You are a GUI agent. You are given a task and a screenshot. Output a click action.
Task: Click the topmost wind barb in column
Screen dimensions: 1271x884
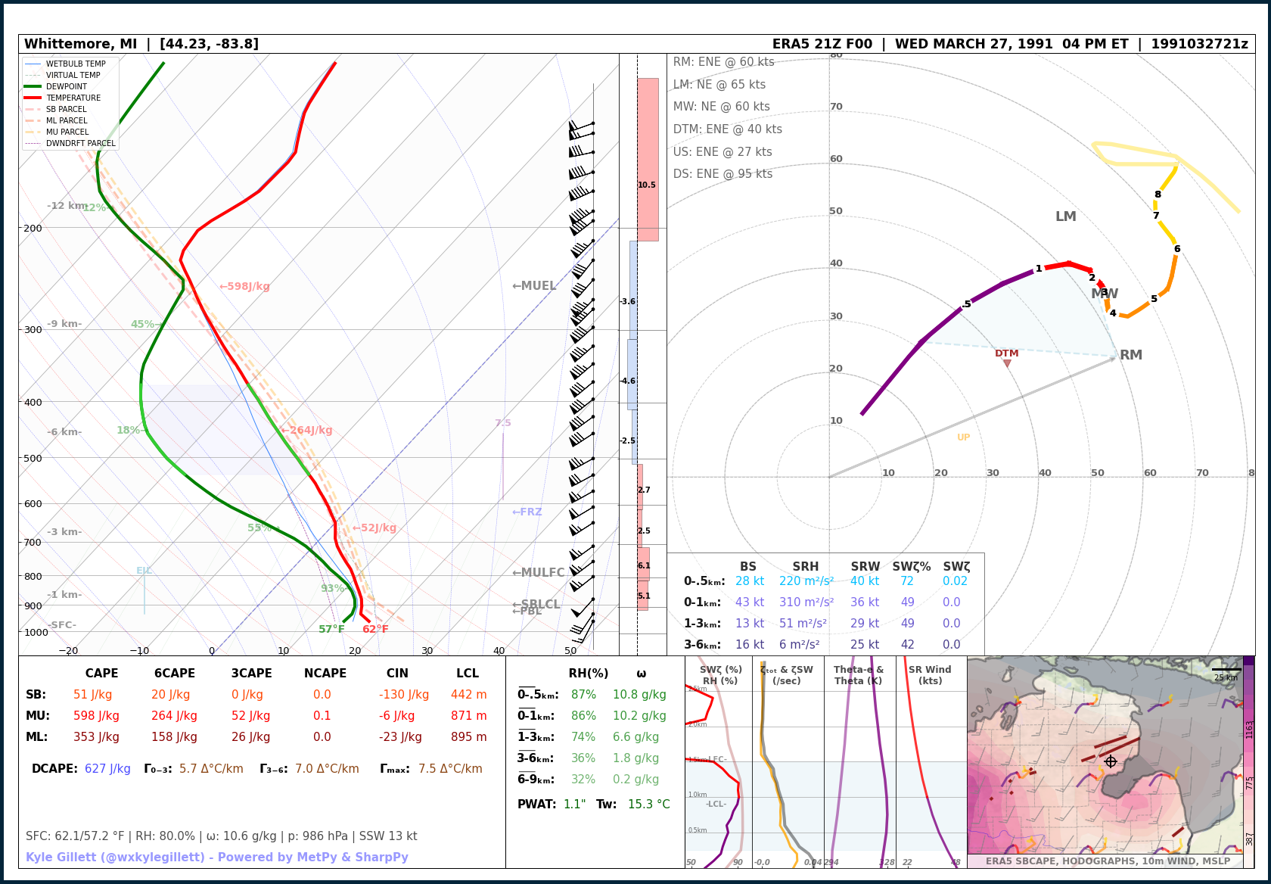pyautogui.click(x=581, y=124)
